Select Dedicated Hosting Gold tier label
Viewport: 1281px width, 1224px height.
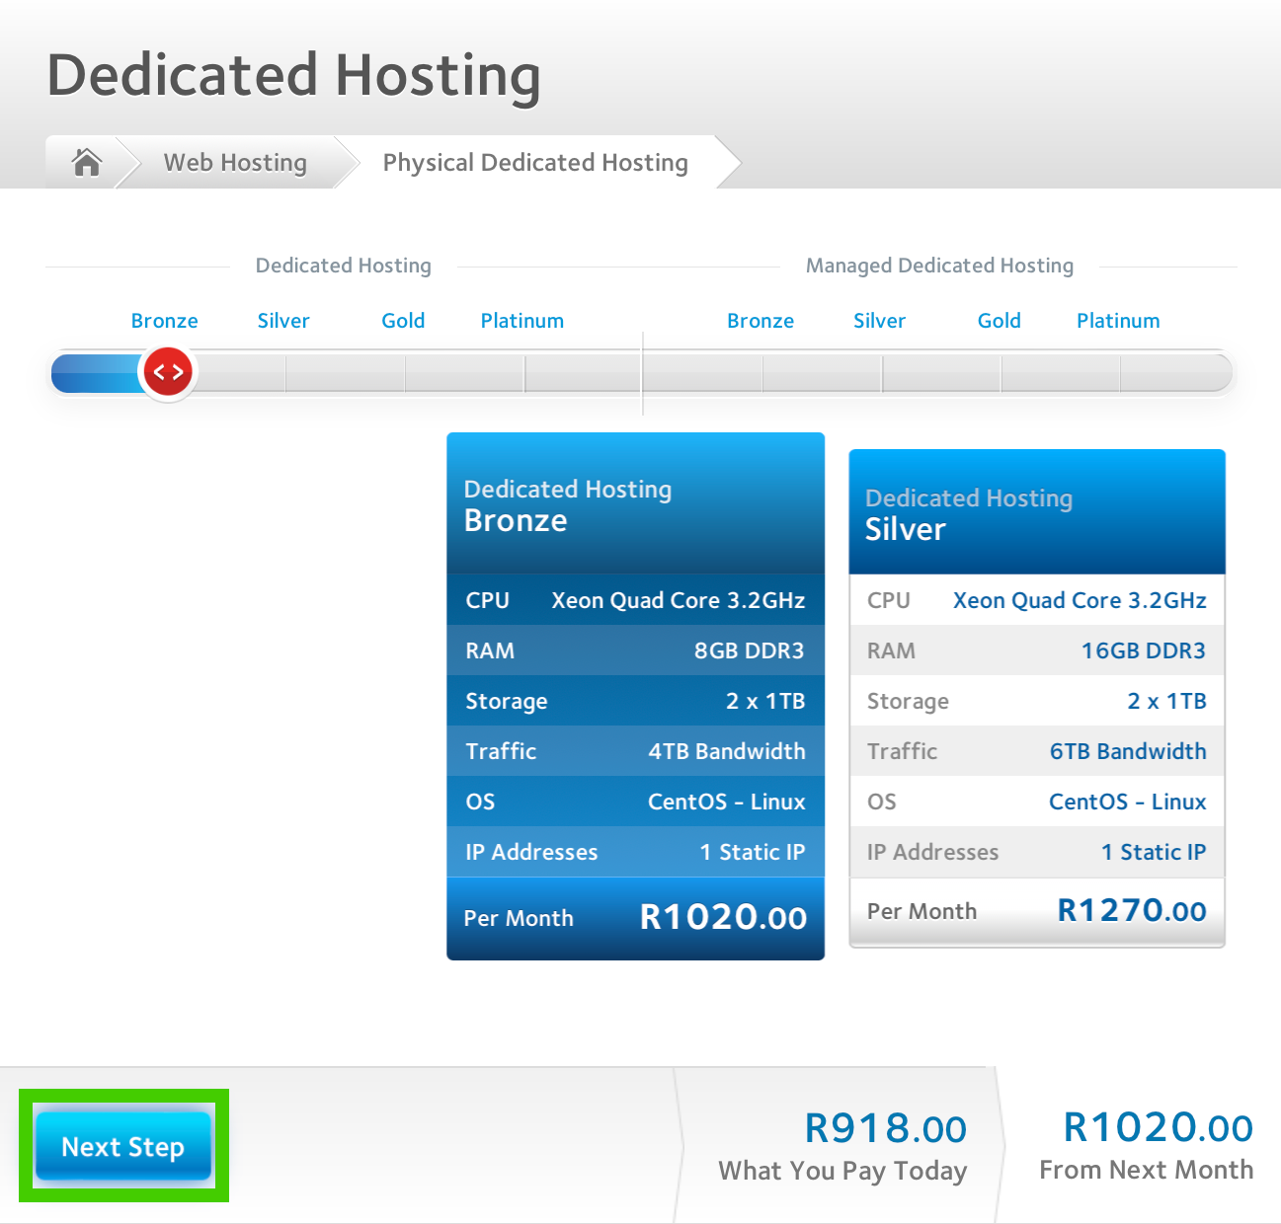[x=403, y=321]
